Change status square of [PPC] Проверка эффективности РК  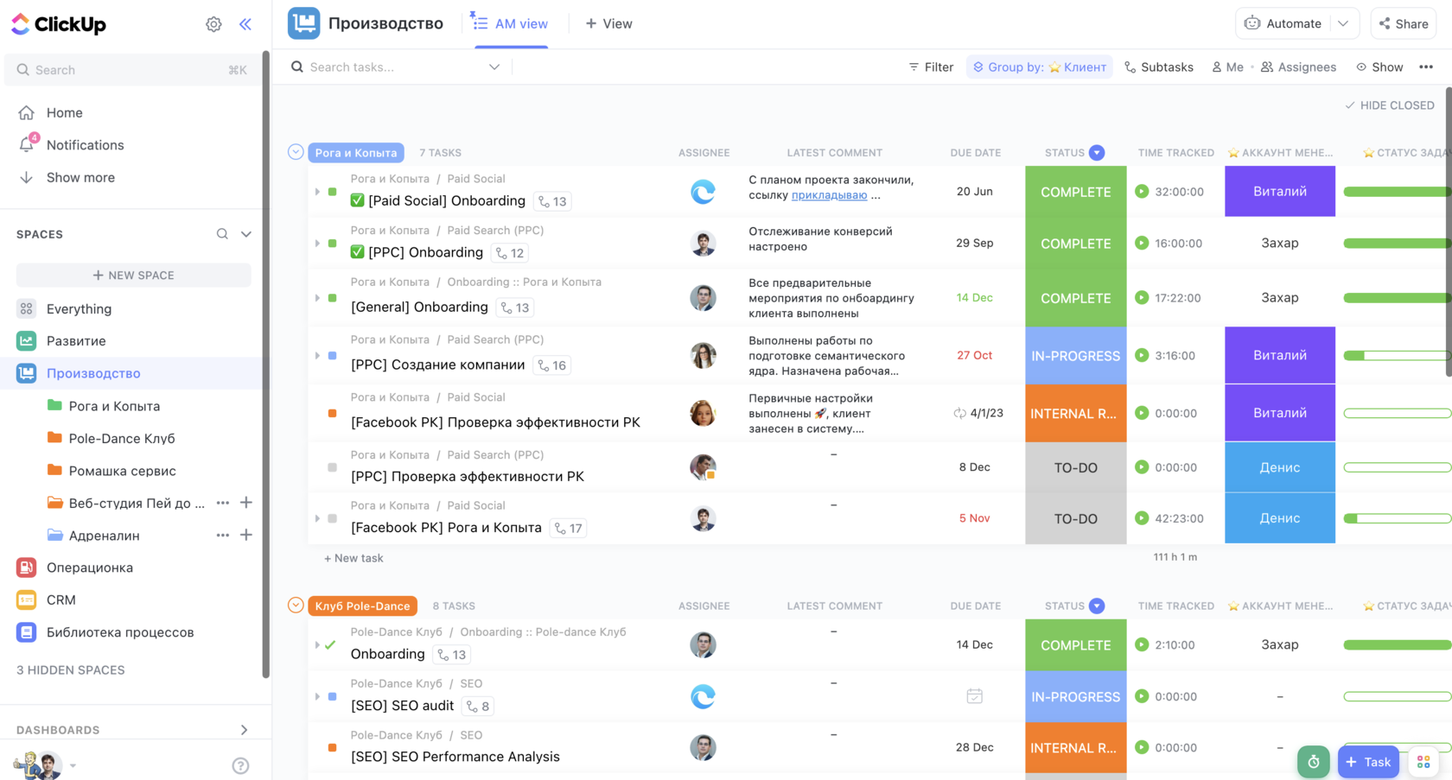coord(332,467)
